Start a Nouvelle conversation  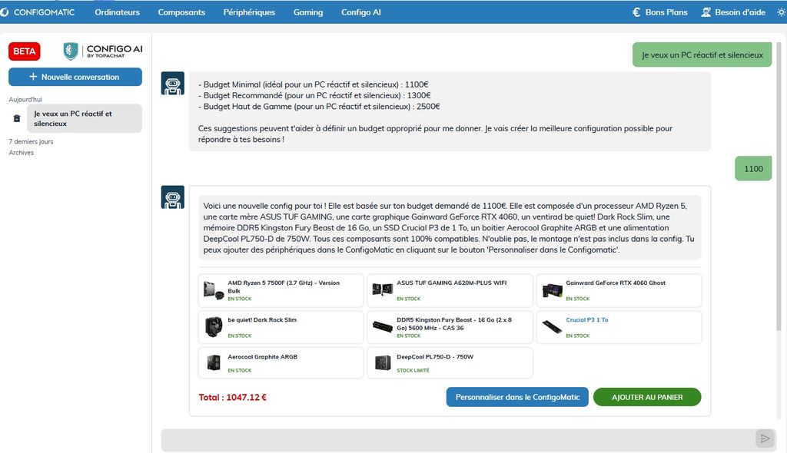(75, 77)
